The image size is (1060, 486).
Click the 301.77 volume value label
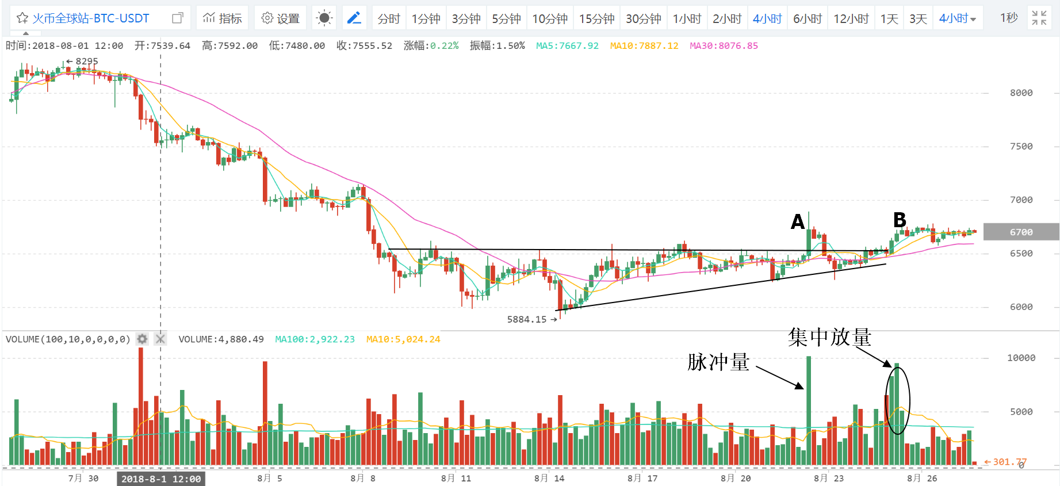pyautogui.click(x=1009, y=462)
